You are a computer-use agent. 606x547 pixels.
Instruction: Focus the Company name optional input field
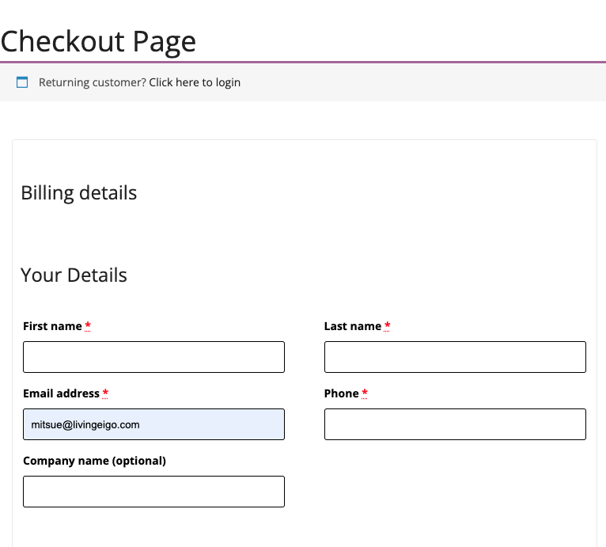click(x=153, y=492)
